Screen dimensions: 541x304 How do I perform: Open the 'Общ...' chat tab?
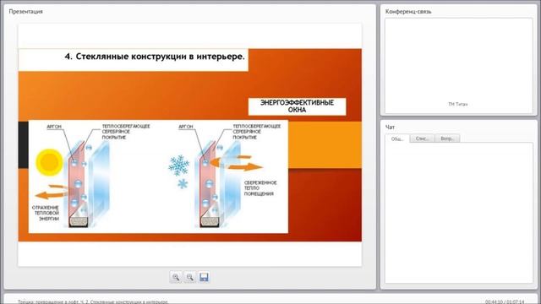(397, 138)
